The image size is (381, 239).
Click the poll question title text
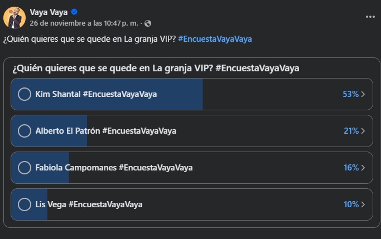tap(155, 68)
